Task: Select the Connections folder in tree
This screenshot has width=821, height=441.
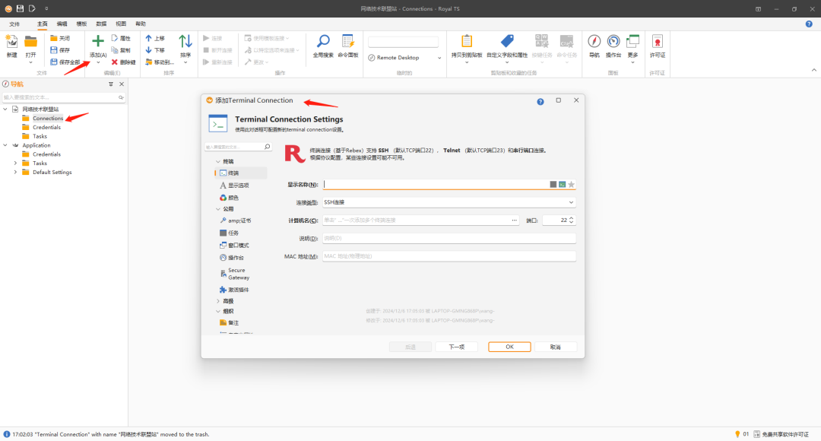Action: [48, 119]
